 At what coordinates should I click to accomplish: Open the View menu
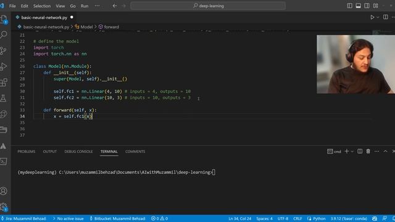(60, 6)
